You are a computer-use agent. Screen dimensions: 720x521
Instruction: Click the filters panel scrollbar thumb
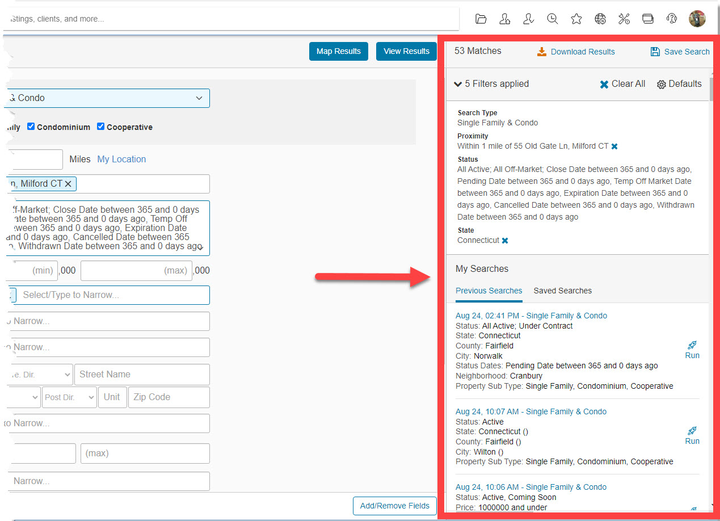[x=711, y=89]
